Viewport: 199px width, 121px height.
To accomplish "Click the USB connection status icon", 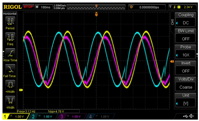I will [x=186, y=116].
